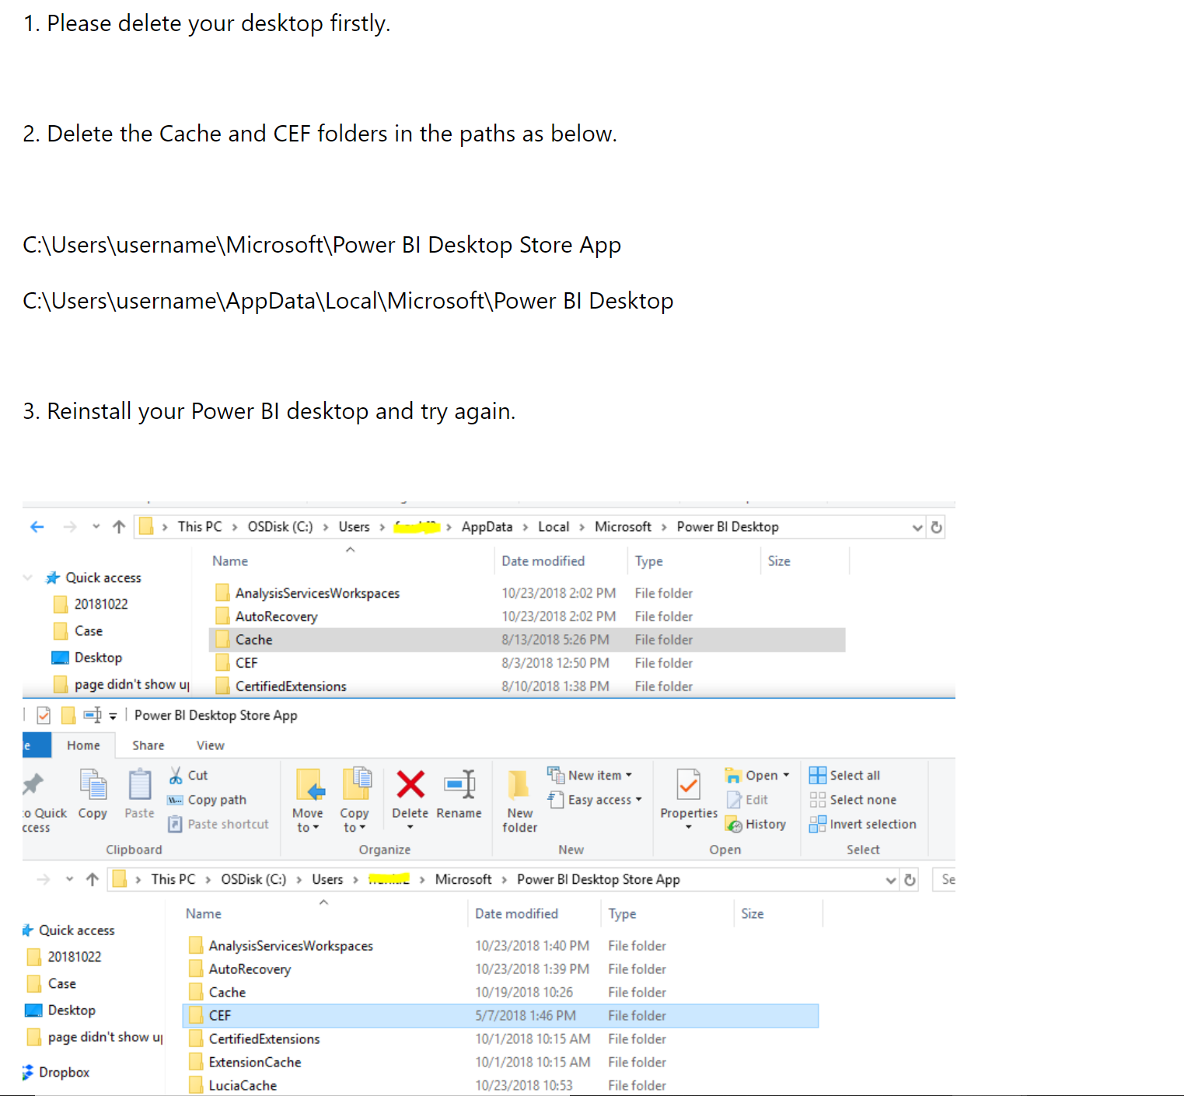Click Select all in the ribbon
1184x1096 pixels.
844,775
